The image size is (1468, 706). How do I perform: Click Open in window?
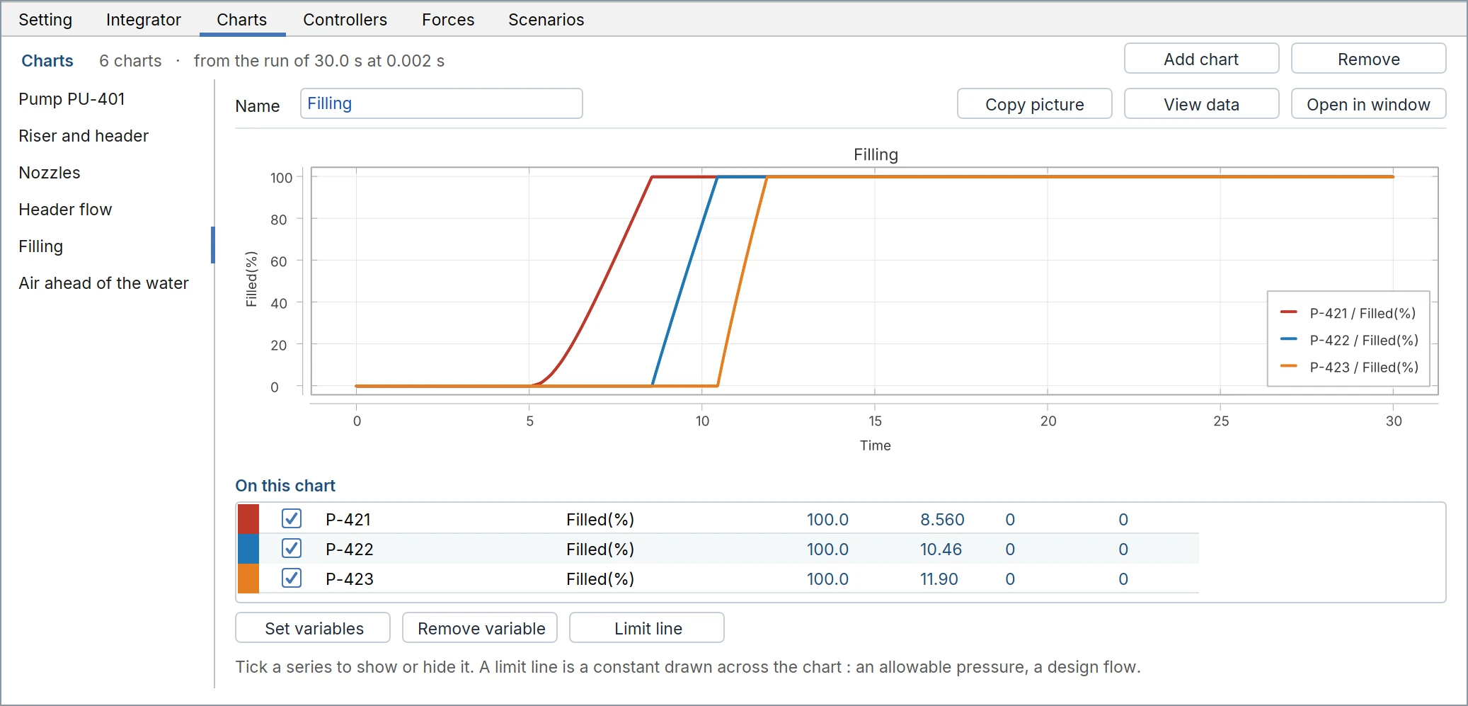[x=1368, y=104]
